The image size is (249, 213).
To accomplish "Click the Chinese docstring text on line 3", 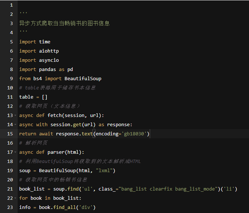I will (x=64, y=24).
